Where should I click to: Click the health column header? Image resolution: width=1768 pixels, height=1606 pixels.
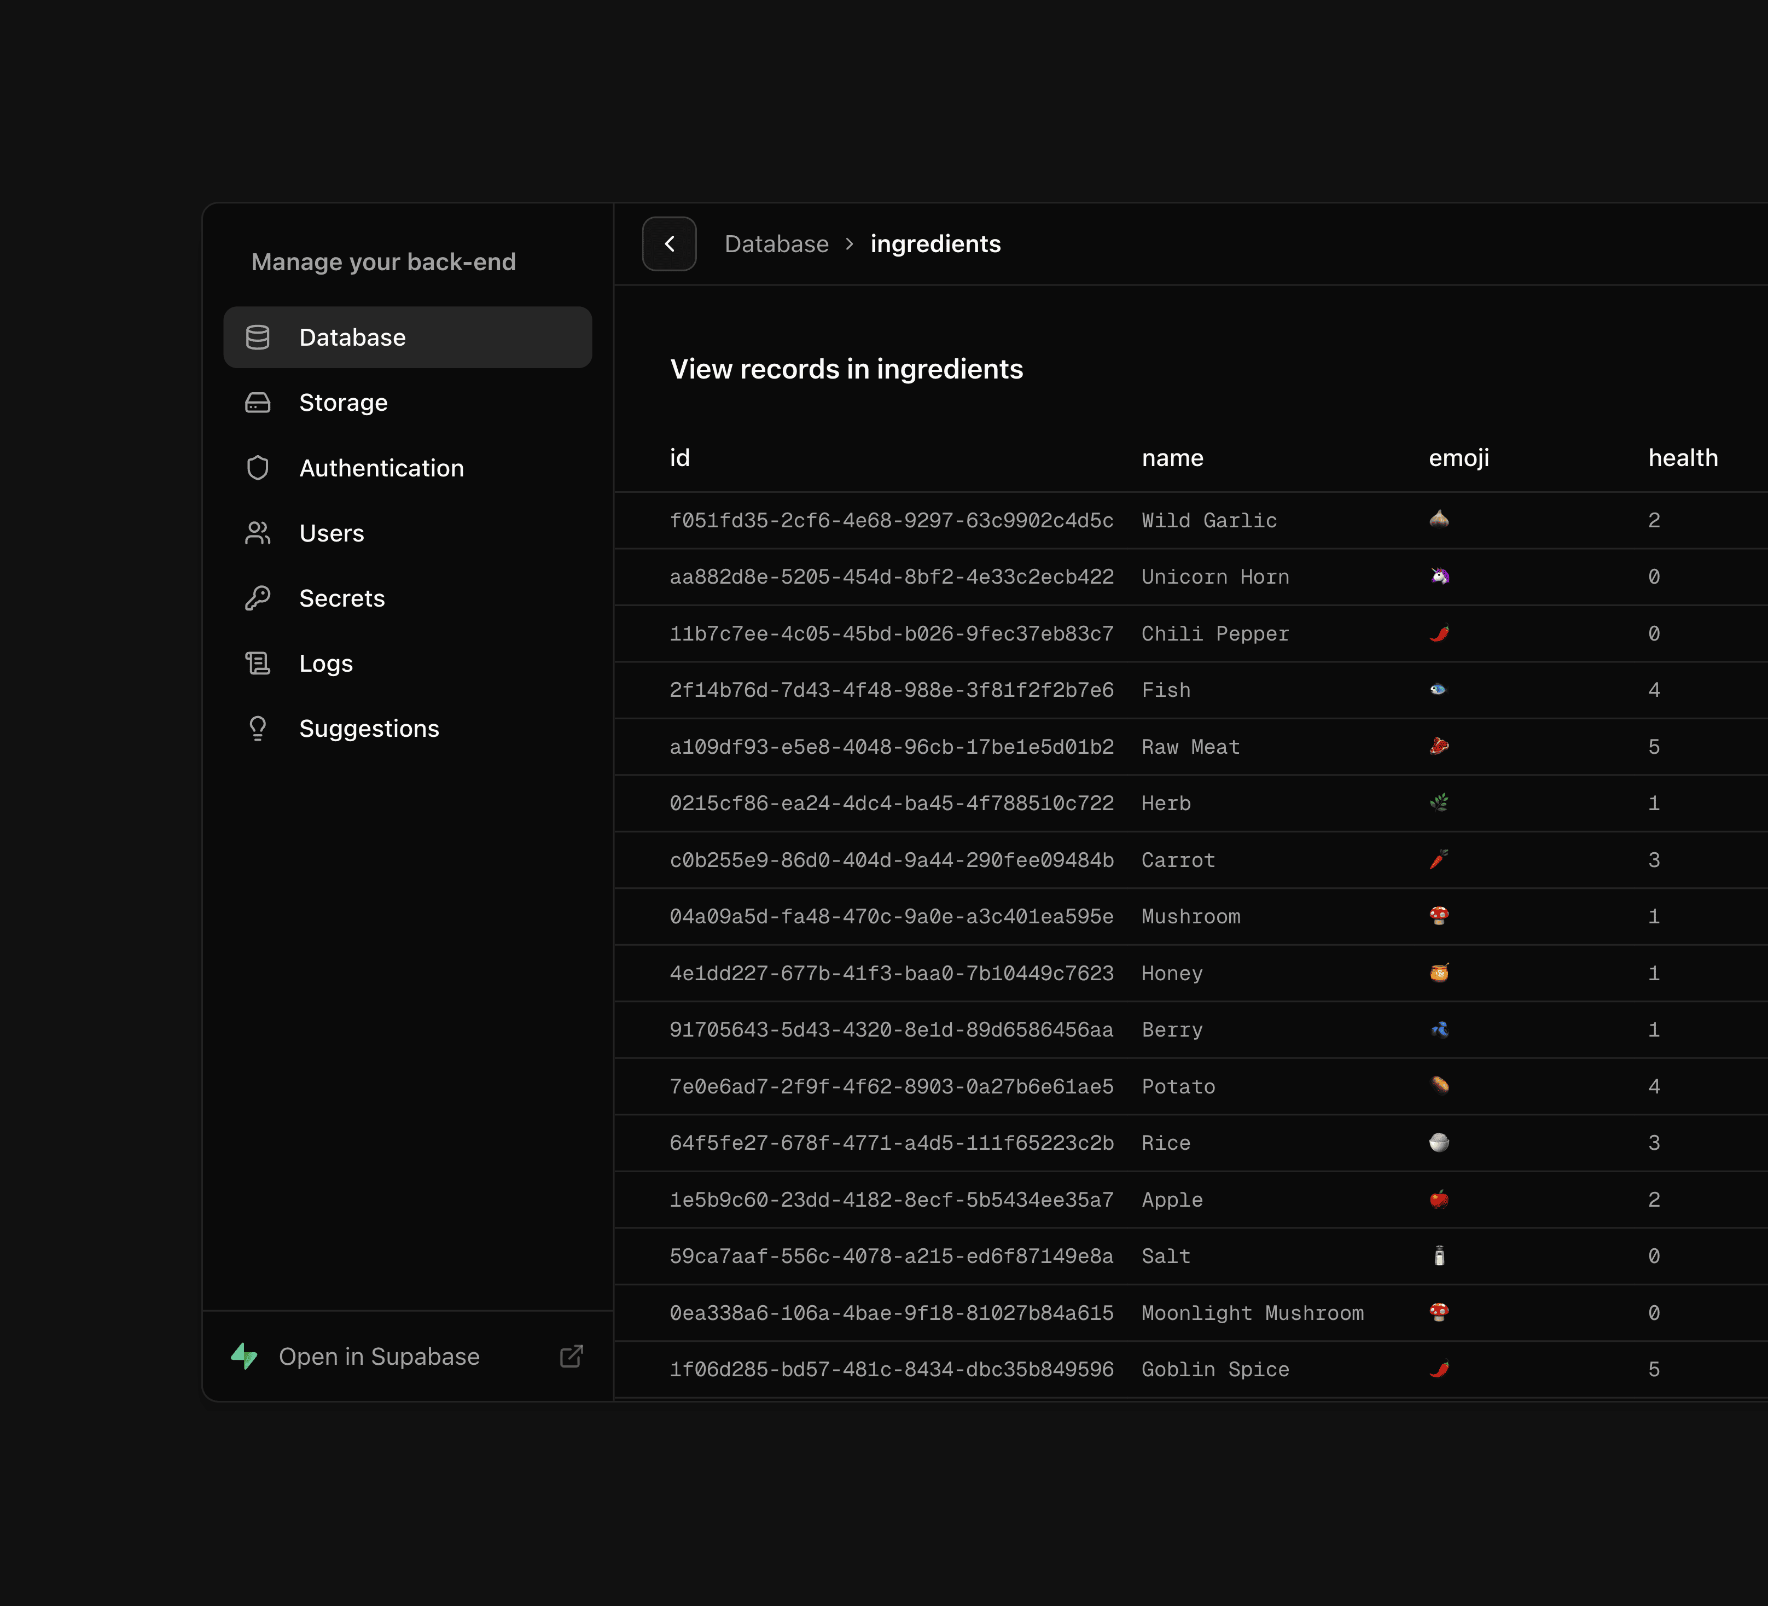[x=1683, y=458]
